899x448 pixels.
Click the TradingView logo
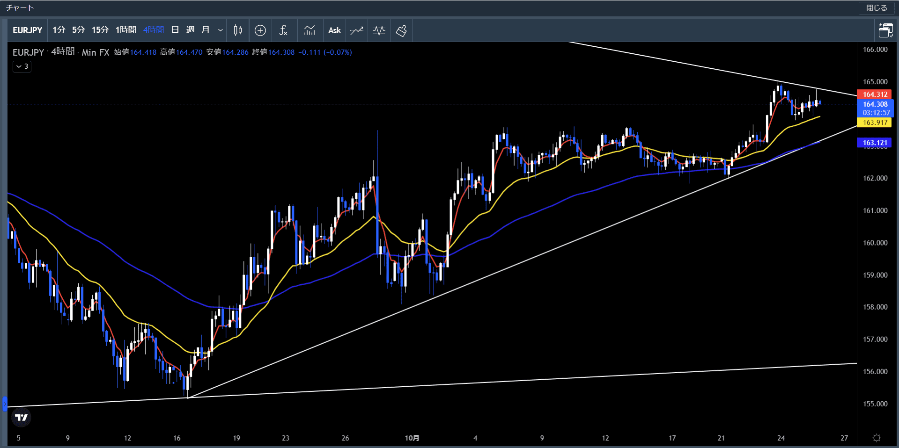click(21, 418)
